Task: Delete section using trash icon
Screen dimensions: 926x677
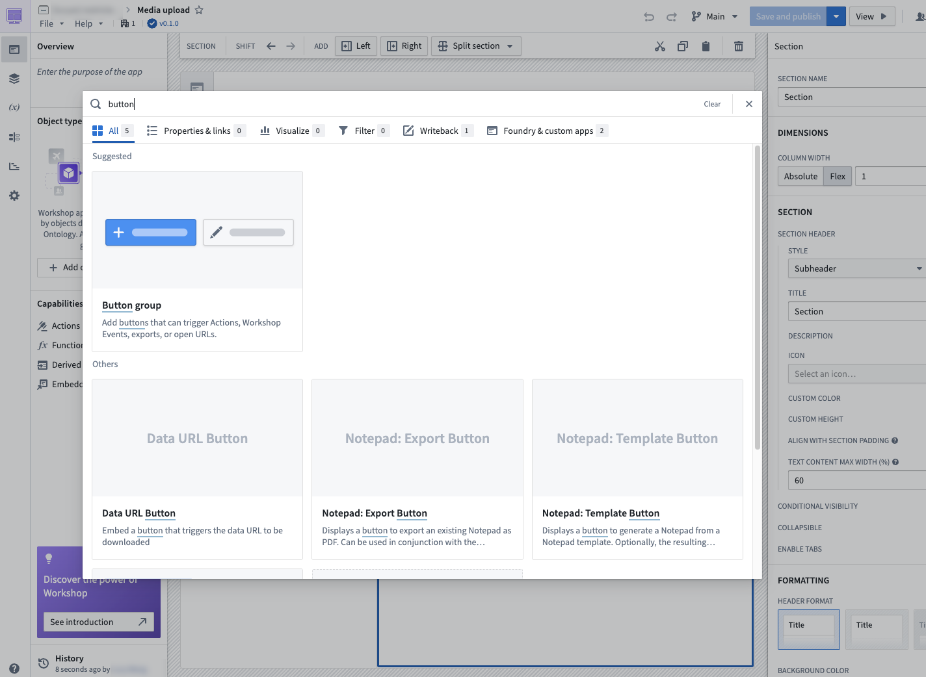Action: (738, 46)
